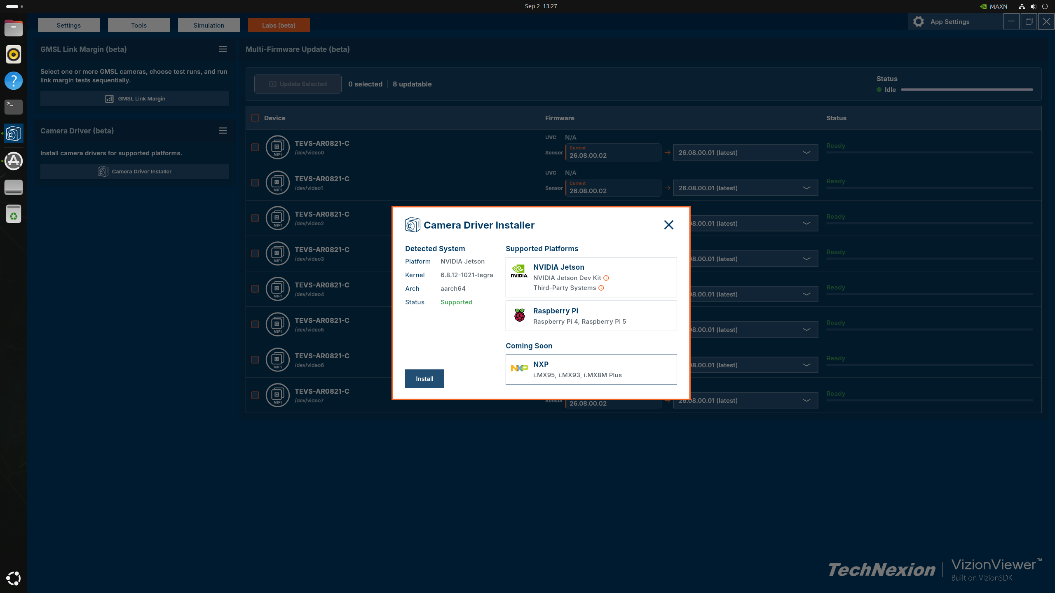Open the GMSL Link Margin panel menu
Viewport: 1055px width, 593px height.
(223, 49)
